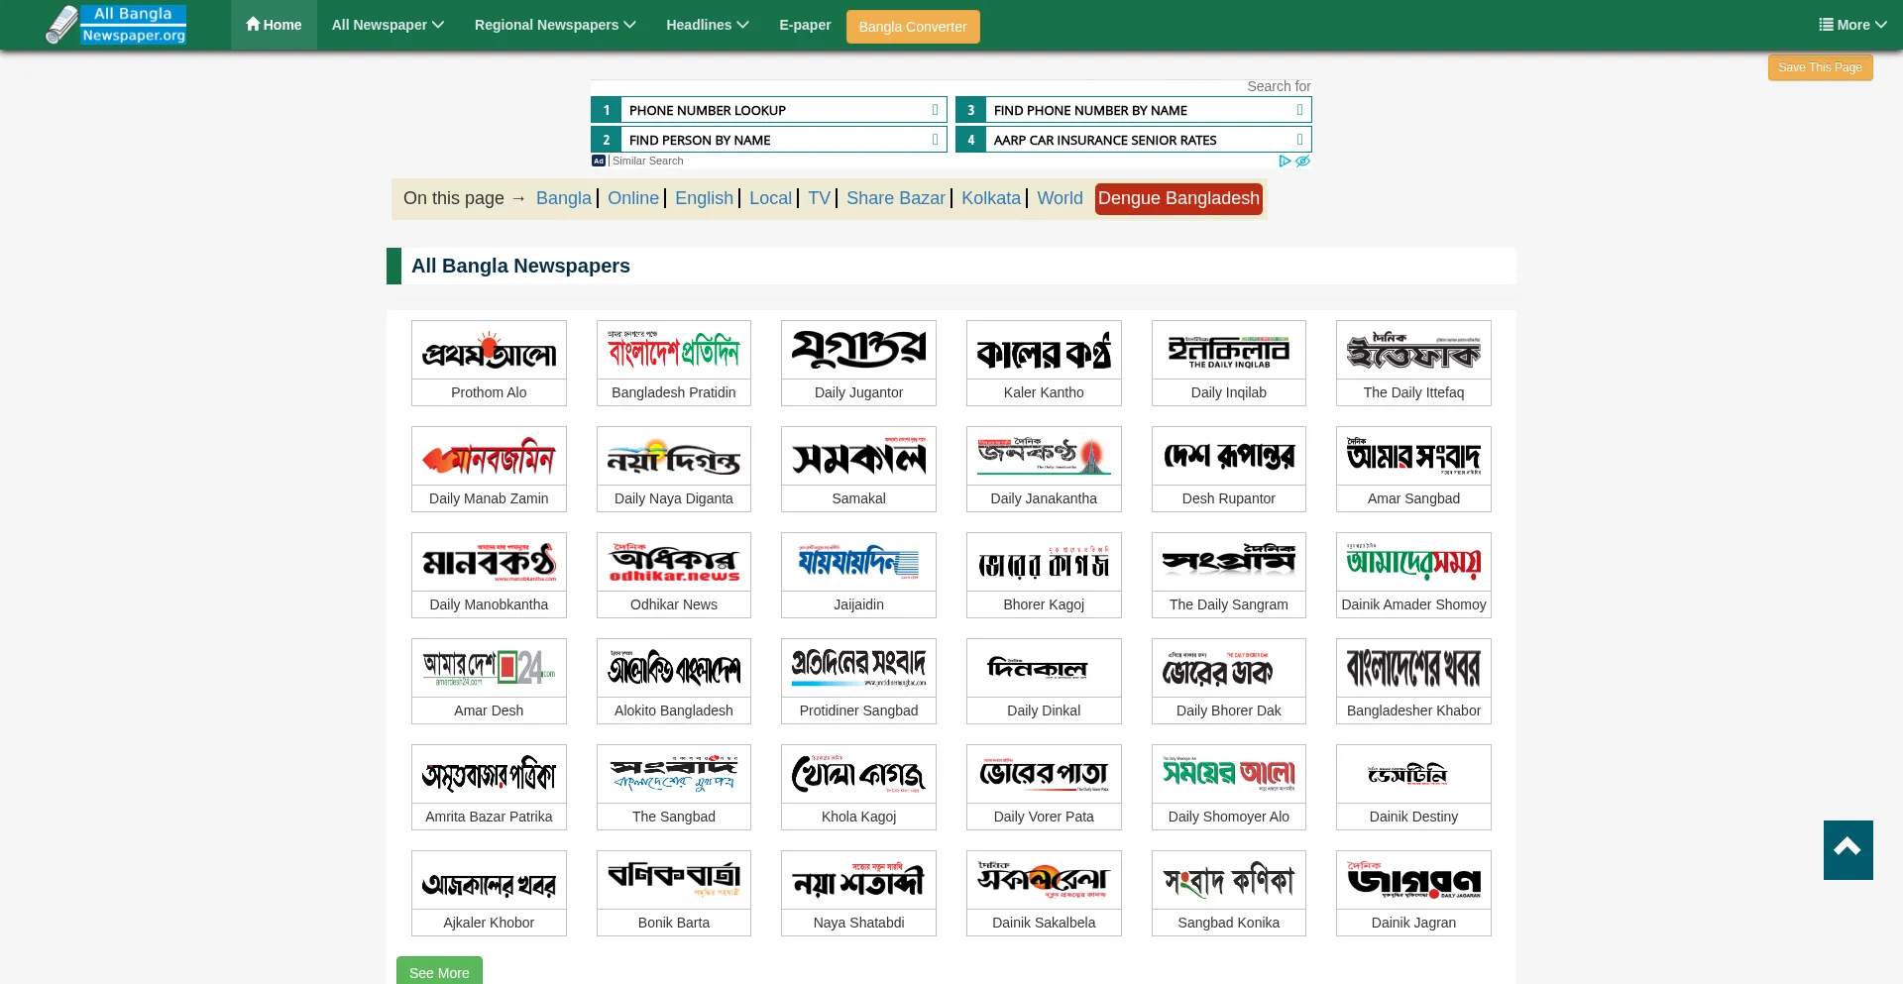Click the Daily Shomoyer Alo text label

click(1229, 817)
